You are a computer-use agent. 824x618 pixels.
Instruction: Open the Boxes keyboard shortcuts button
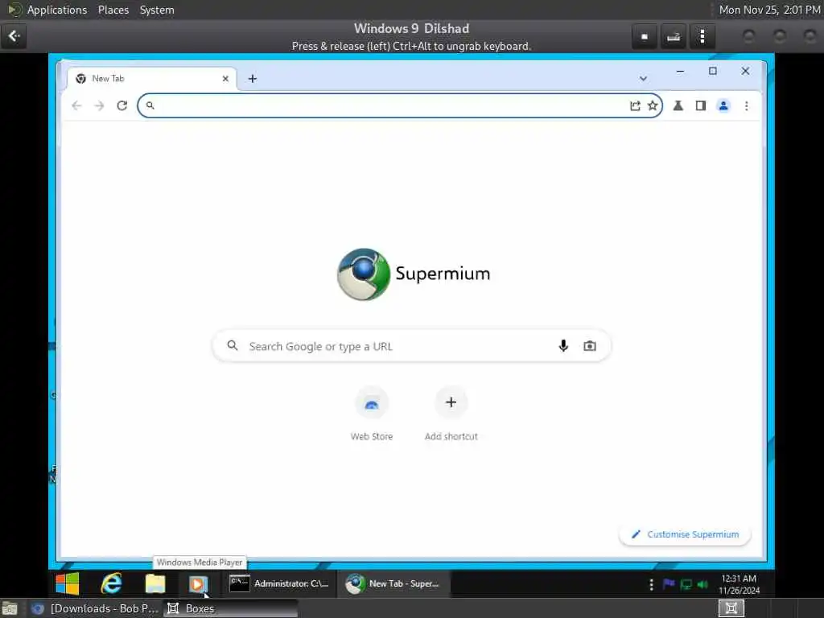pos(674,37)
